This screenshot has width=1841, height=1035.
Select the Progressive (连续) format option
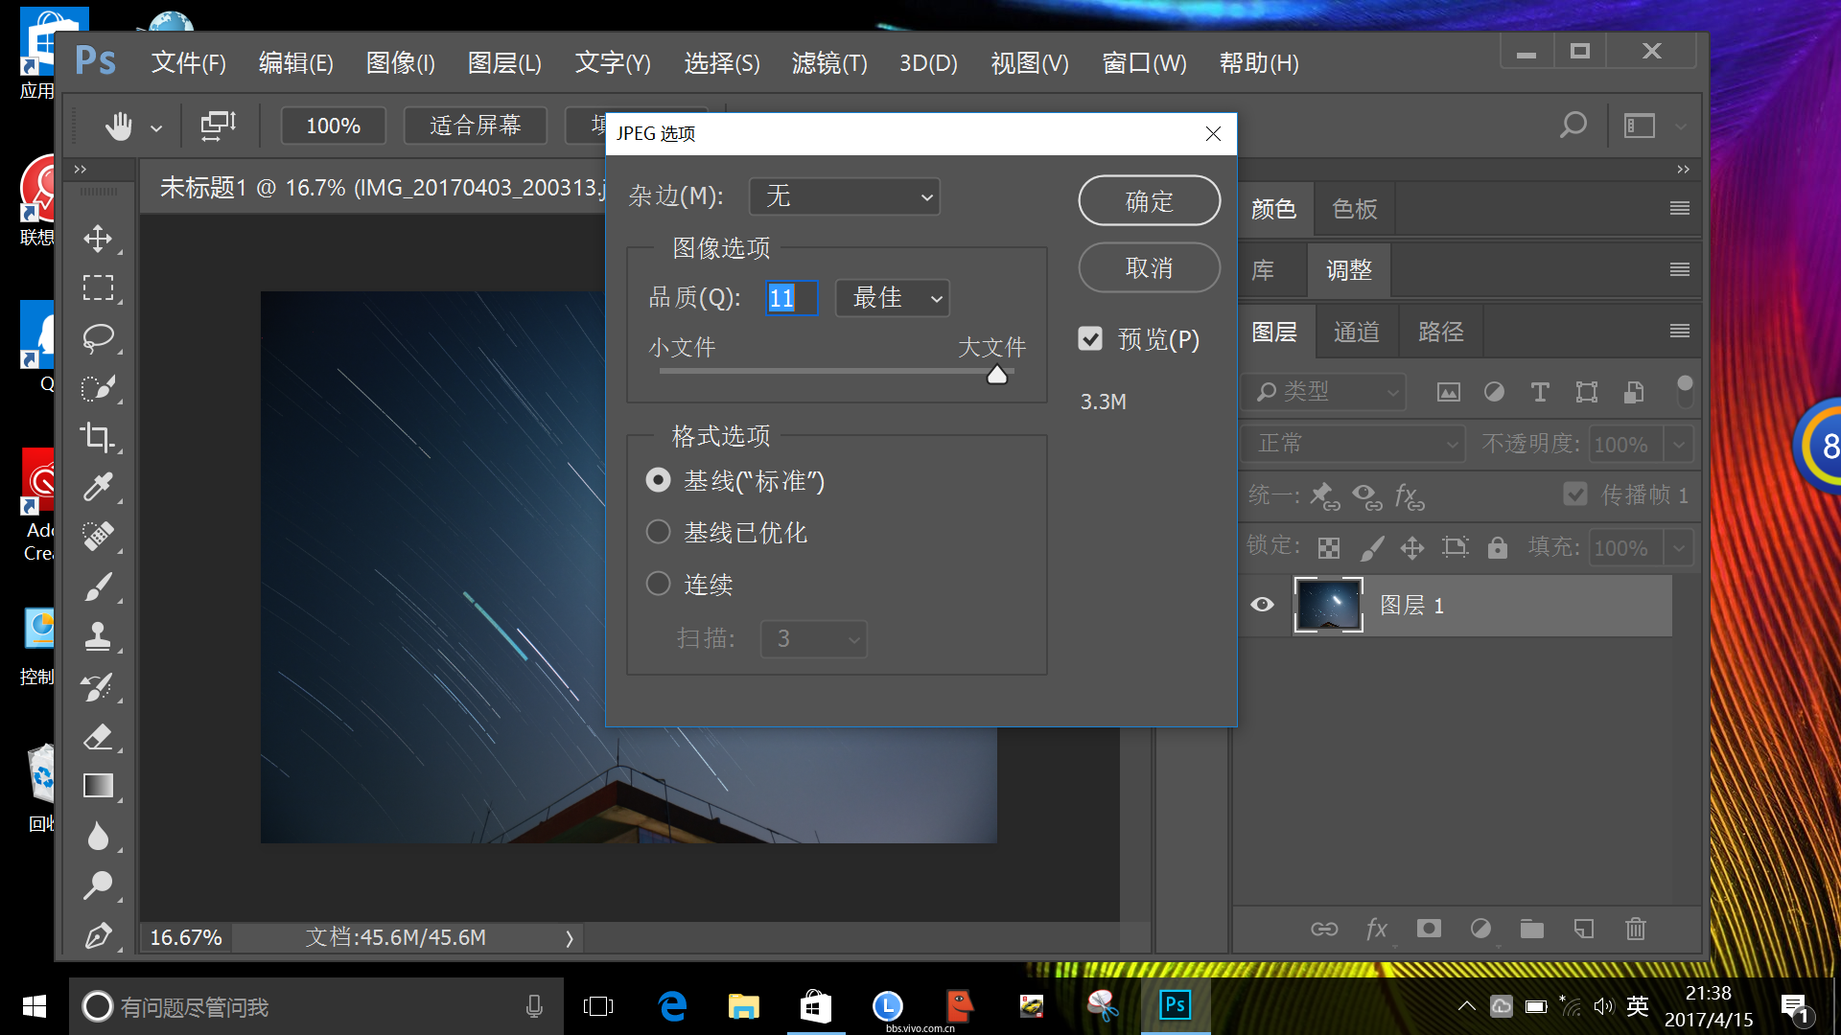pyautogui.click(x=658, y=584)
